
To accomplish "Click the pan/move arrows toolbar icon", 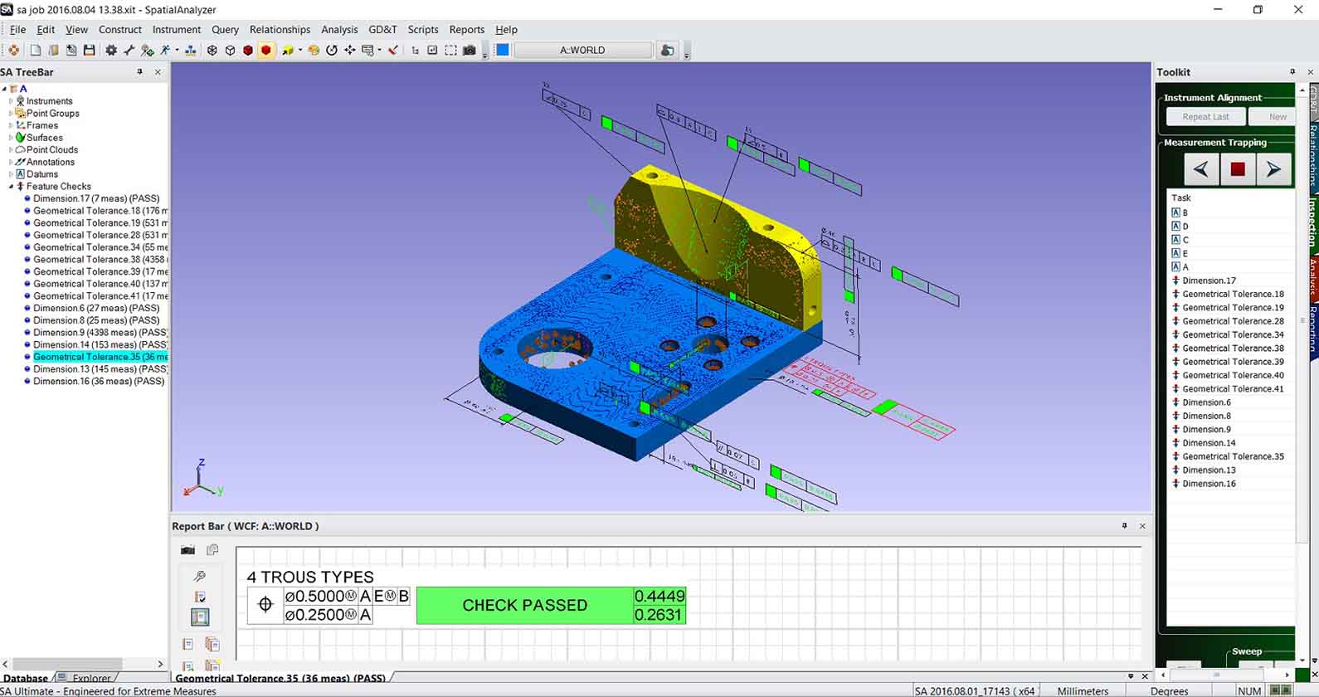I will (x=350, y=51).
